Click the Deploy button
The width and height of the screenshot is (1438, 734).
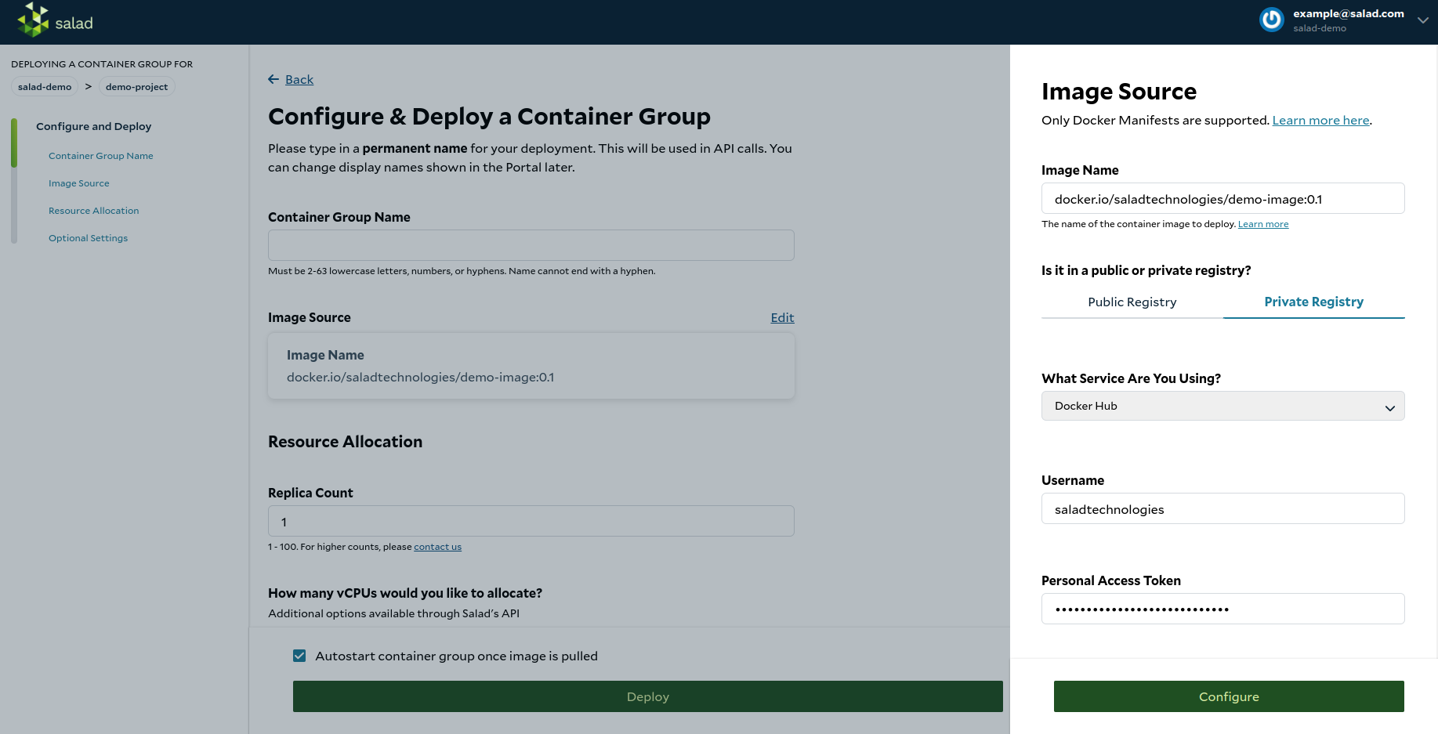[x=647, y=696]
